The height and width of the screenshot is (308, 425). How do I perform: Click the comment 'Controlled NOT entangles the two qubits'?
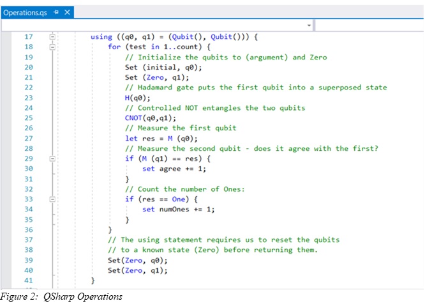(215, 108)
